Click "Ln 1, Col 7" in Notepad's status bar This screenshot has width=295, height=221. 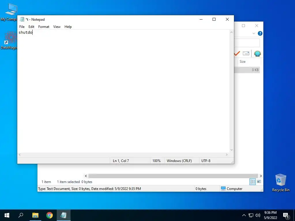point(121,161)
